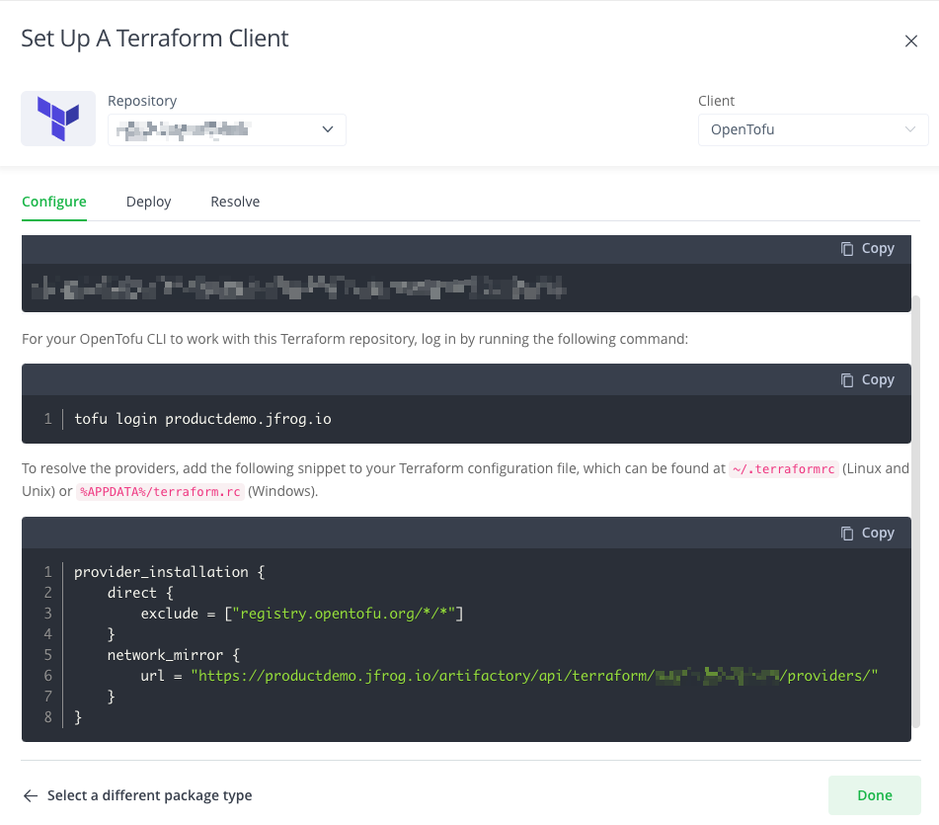Open the Repository dropdown

tap(226, 129)
